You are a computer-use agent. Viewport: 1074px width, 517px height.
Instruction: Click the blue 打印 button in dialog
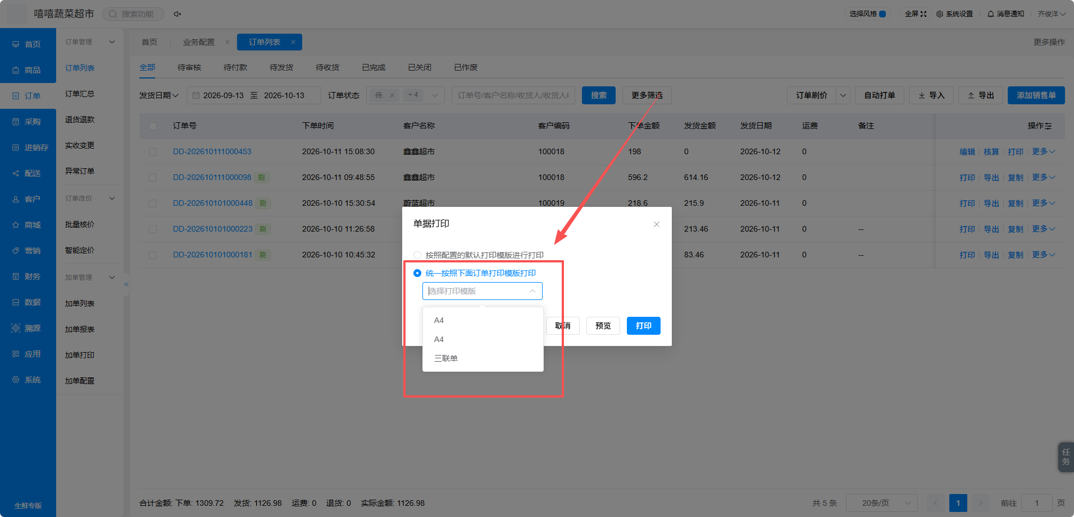click(644, 326)
